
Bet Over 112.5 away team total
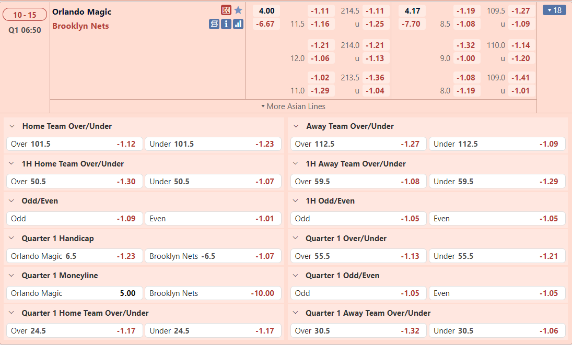click(x=358, y=144)
